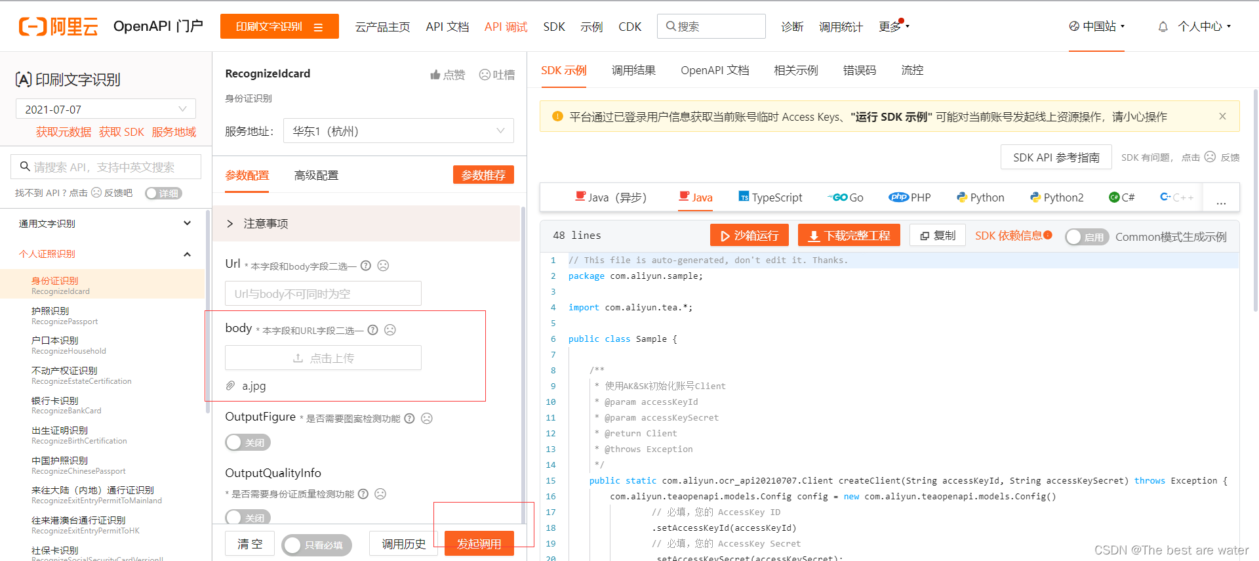1259x561 pixels.
Task: Open the 服务地址 华东1（杭州） dropdown
Action: pyautogui.click(x=399, y=131)
